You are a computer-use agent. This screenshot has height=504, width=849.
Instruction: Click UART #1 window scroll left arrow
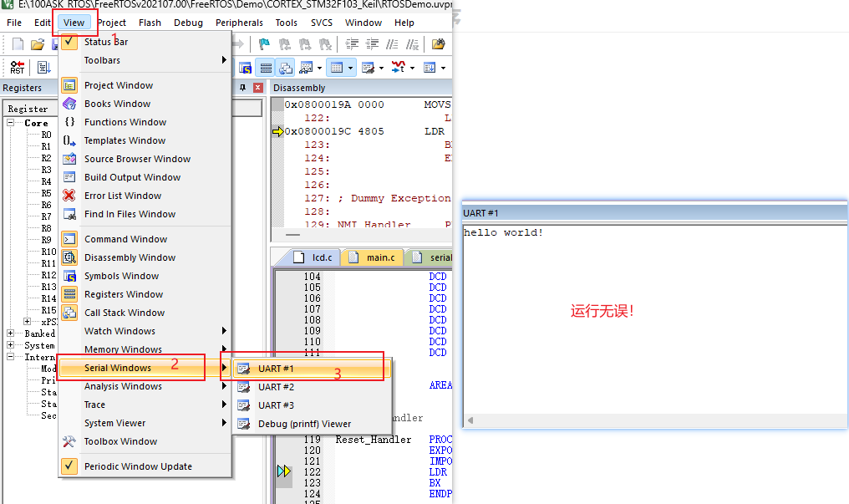[x=470, y=420]
